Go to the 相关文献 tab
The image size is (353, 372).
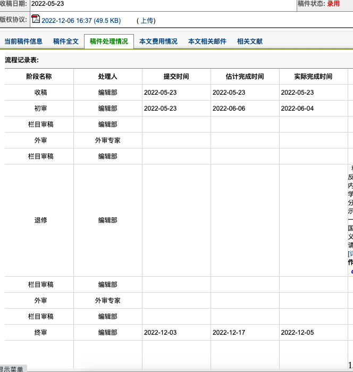250,42
